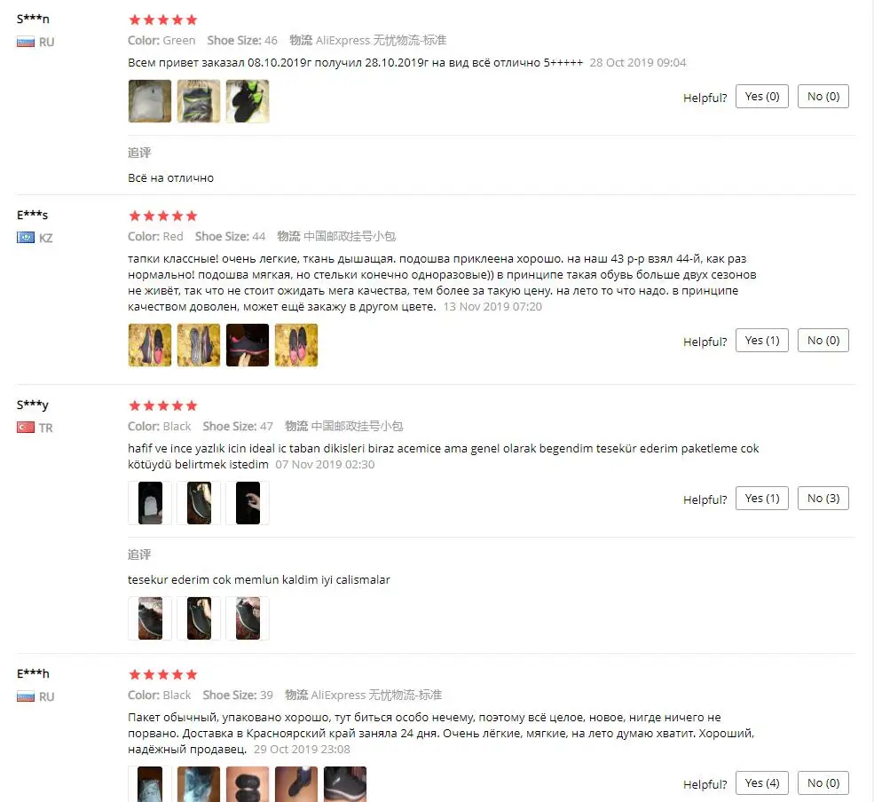The height and width of the screenshot is (802, 874).
Task: Vote Yes (4) on E***h's review
Action: pyautogui.click(x=762, y=783)
